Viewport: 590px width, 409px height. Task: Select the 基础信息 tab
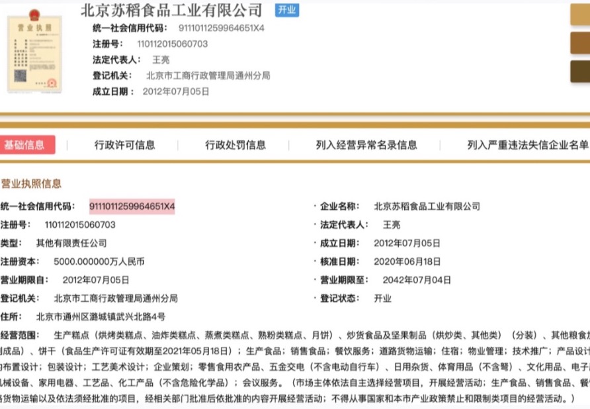tap(26, 145)
